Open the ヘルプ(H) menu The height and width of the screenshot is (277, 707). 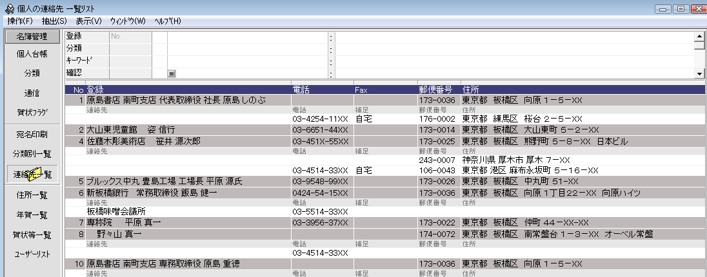point(168,21)
